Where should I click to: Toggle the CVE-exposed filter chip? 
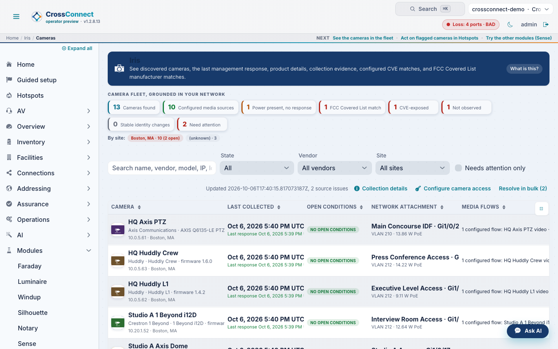click(x=413, y=107)
